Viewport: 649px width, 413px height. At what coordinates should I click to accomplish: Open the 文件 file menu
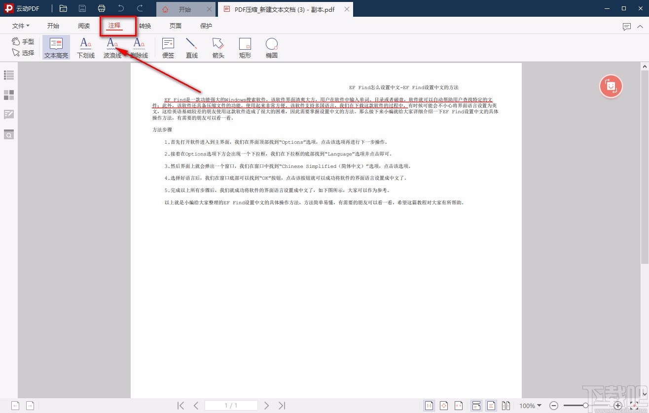pos(20,26)
